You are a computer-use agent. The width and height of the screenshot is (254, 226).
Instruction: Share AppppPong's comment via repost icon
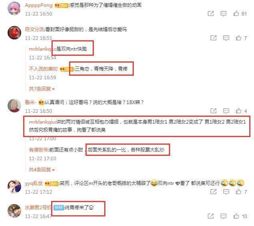(211, 14)
